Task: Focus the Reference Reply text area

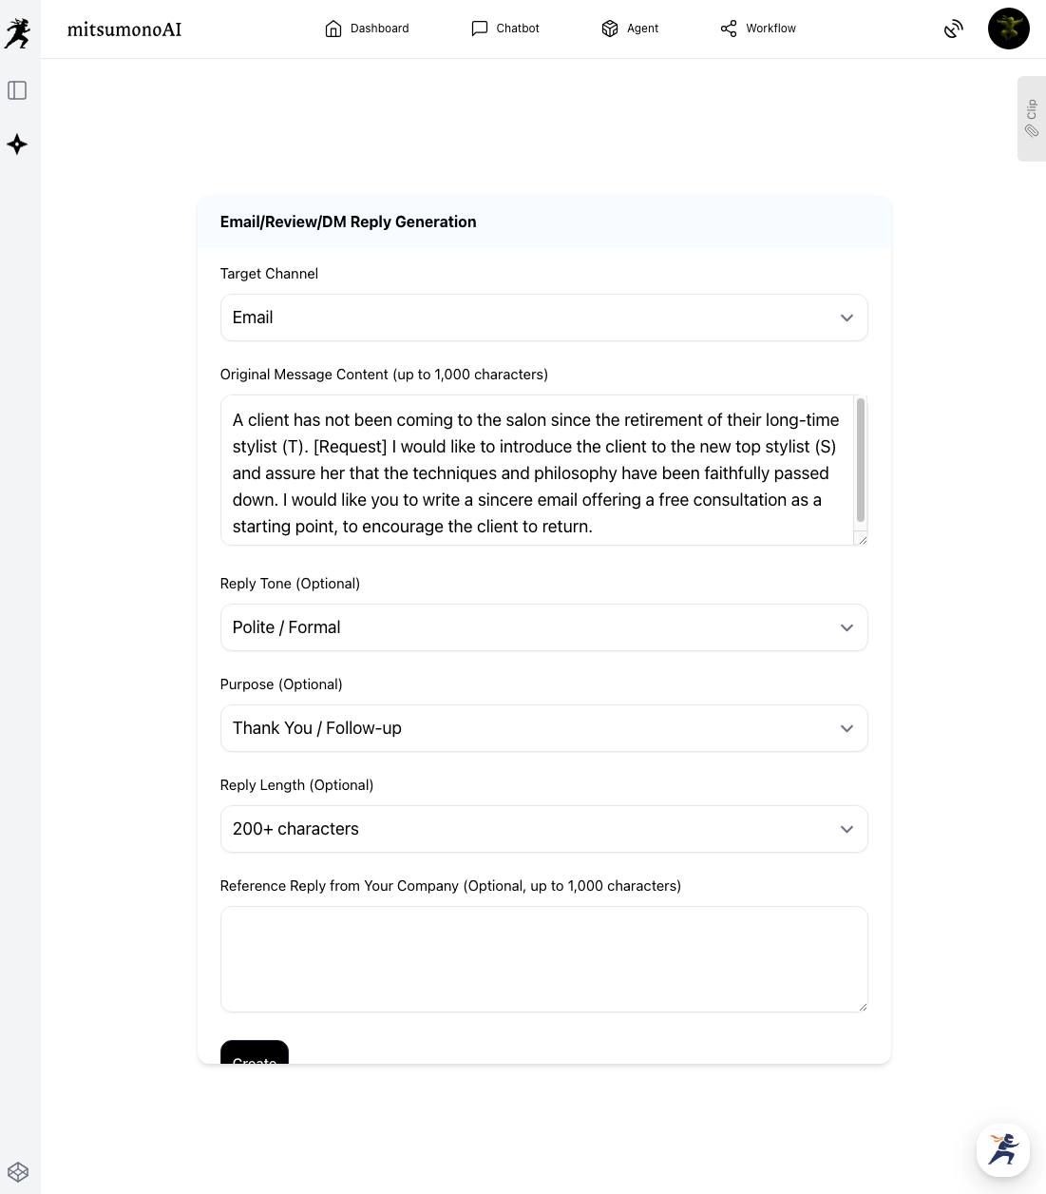Action: pyautogui.click(x=543, y=958)
